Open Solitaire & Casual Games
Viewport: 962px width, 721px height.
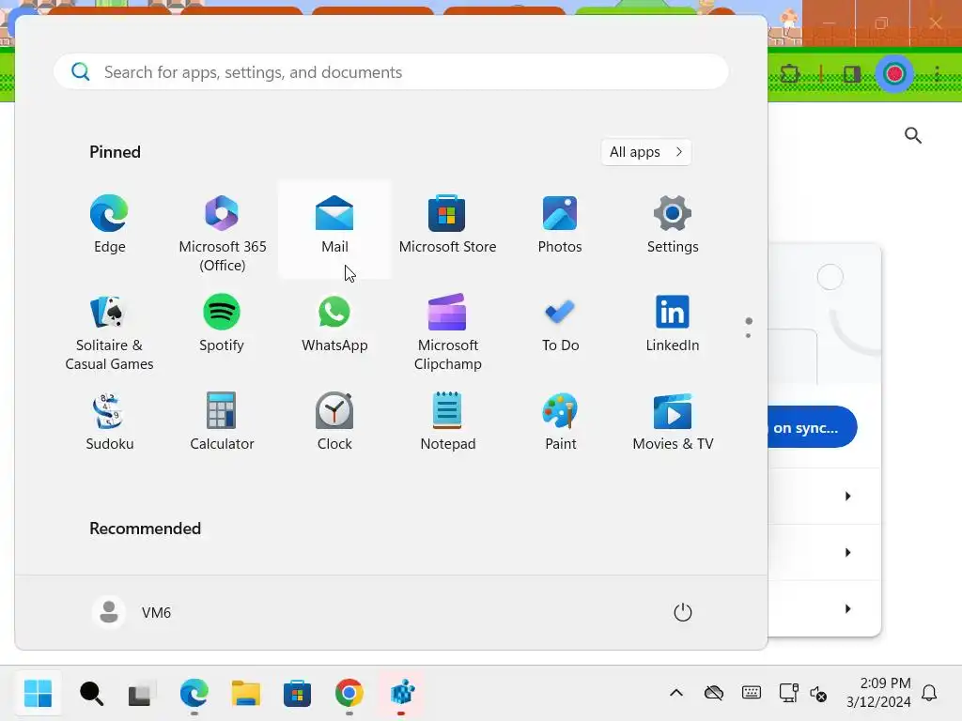point(109,331)
